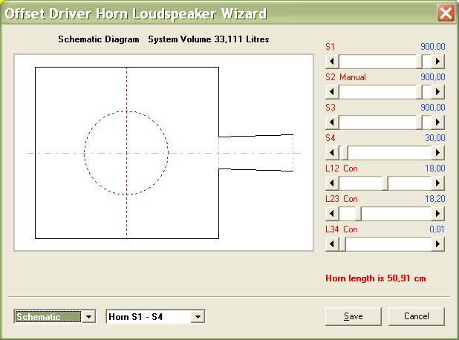
Task: Click the S1 value 900,00
Action: pos(433,47)
